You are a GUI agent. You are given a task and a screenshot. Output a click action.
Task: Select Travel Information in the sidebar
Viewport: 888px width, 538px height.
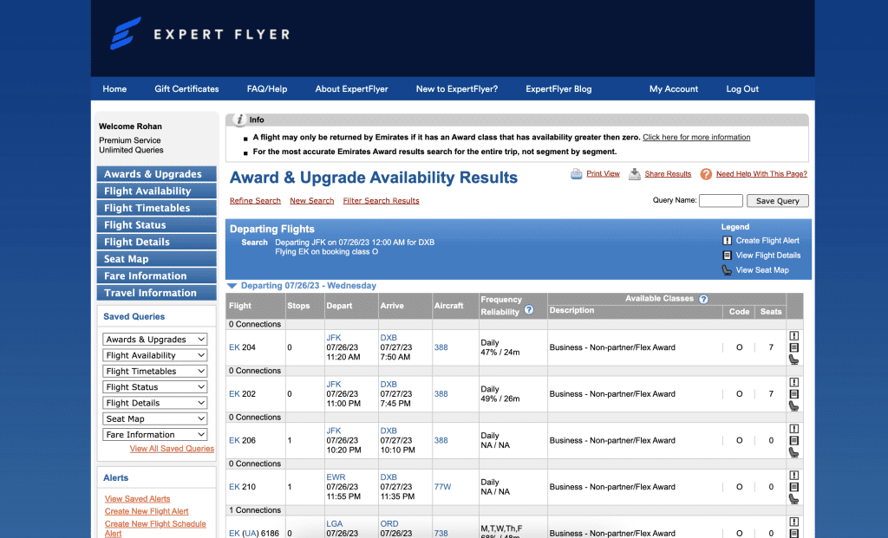tap(156, 293)
